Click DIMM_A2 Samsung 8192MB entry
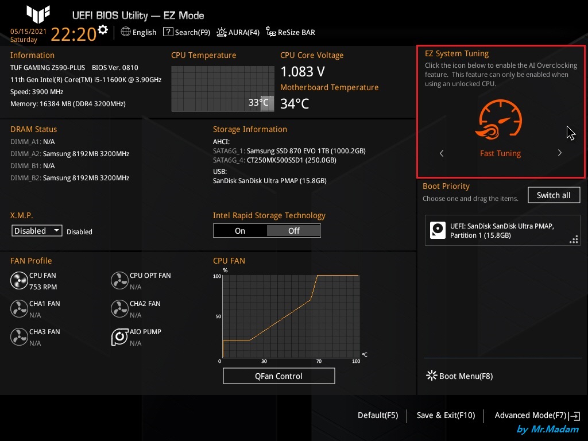This screenshot has width=588, height=441. click(69, 154)
